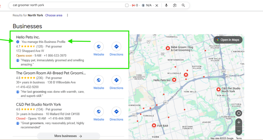
Task: Click the dollar sign CPC indicator
Action: click(143, 5)
